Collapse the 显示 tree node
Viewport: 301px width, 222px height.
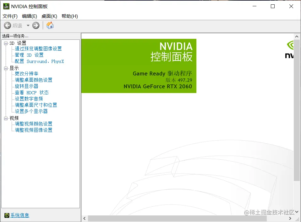click(6, 68)
